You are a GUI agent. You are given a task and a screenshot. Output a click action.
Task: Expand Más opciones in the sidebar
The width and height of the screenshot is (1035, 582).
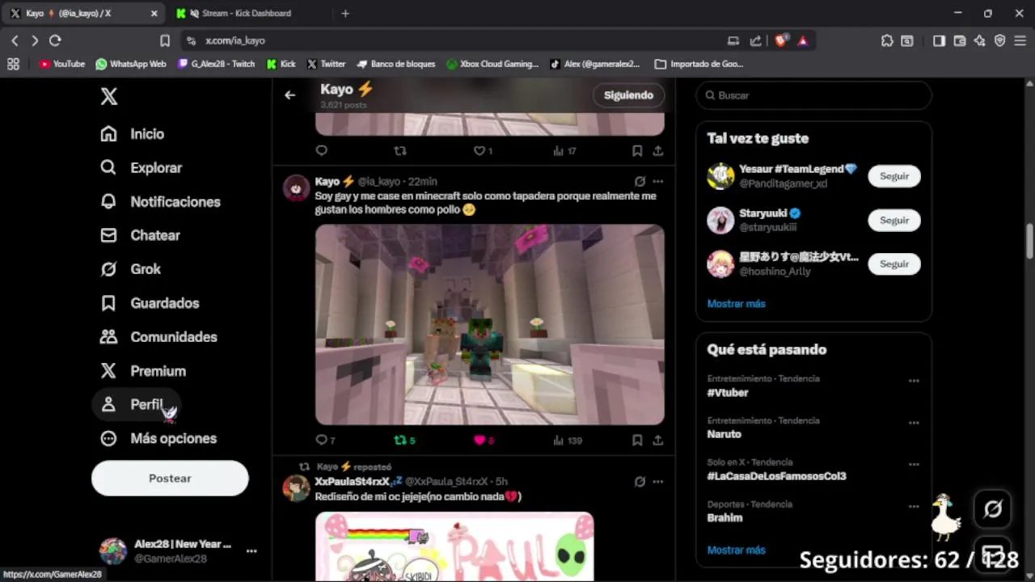[x=158, y=439]
